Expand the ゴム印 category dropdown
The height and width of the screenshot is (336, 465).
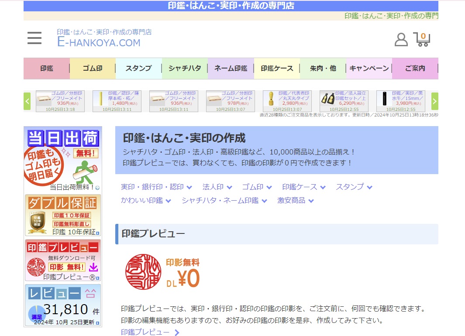(x=257, y=187)
